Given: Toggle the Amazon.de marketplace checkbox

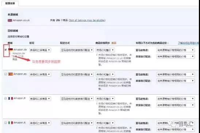Looking at the screenshot, I should pos(5,50).
